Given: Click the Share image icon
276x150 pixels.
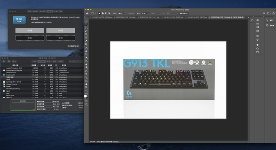Looking at the screenshot, I should pyautogui.click(x=274, y=13).
